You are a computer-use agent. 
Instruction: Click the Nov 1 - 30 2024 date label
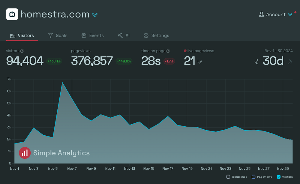pos(278,51)
